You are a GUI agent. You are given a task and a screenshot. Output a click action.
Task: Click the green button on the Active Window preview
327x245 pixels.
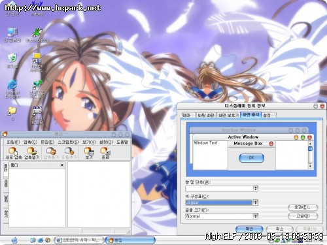(303, 137)
